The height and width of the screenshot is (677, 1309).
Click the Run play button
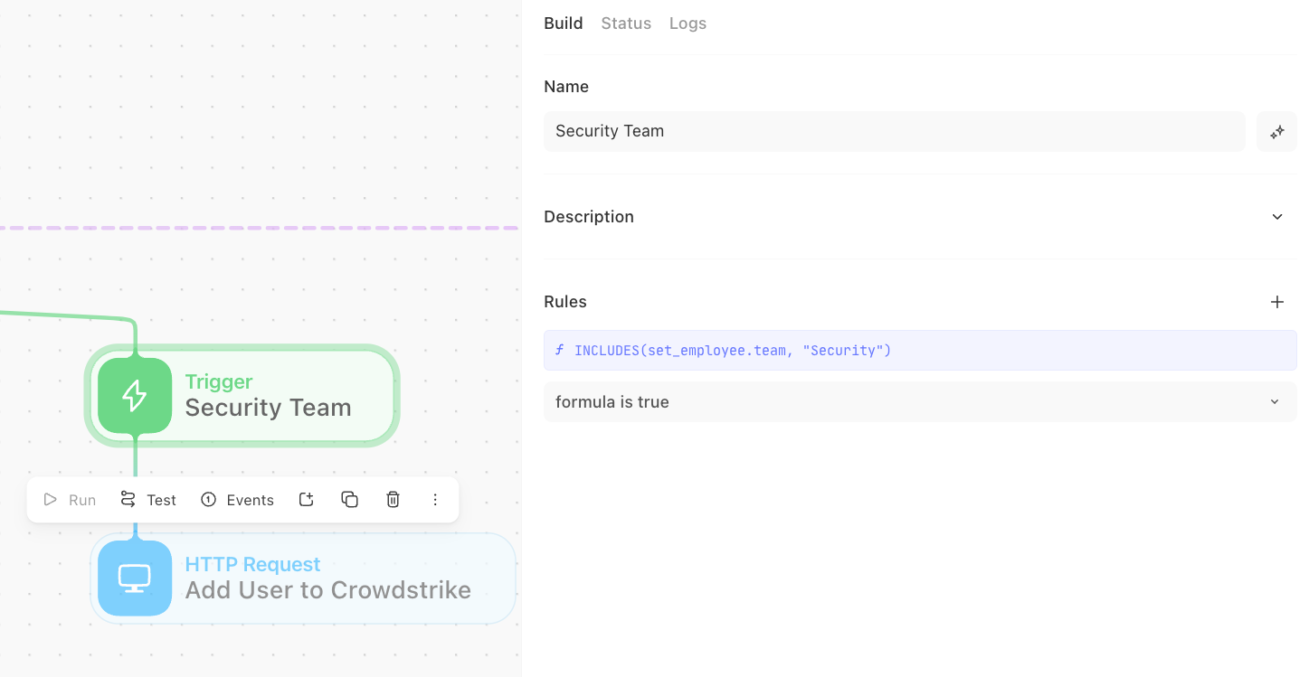point(70,500)
